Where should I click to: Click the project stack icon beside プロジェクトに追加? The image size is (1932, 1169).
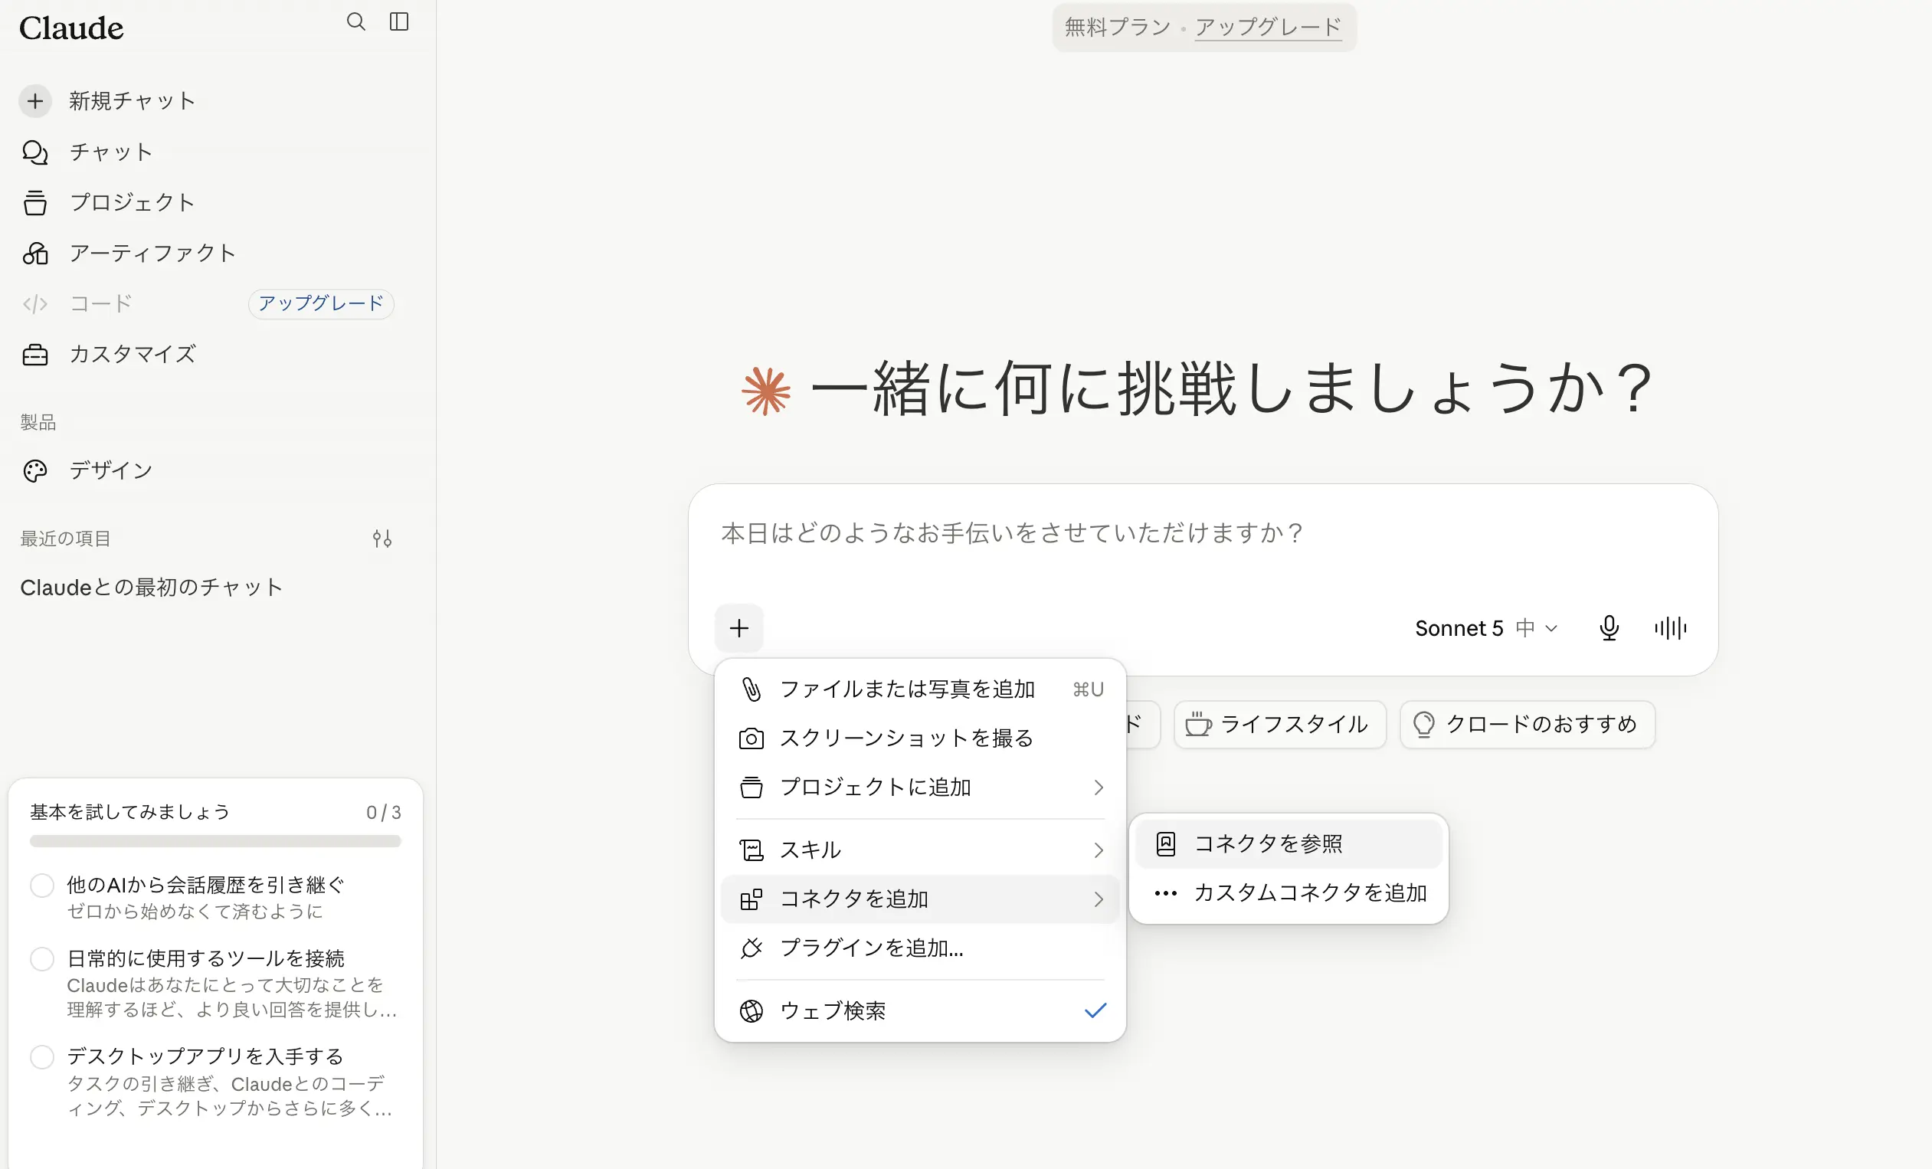point(752,788)
